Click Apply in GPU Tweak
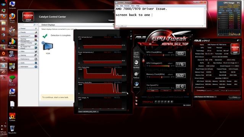This screenshot has width=244, height=137. pos(151,97)
